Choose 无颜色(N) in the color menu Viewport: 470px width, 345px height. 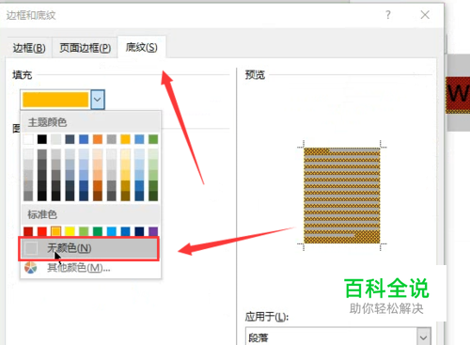(88, 248)
